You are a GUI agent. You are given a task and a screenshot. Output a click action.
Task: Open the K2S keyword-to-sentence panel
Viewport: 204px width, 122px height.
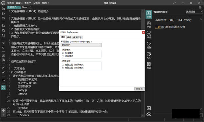(149, 55)
